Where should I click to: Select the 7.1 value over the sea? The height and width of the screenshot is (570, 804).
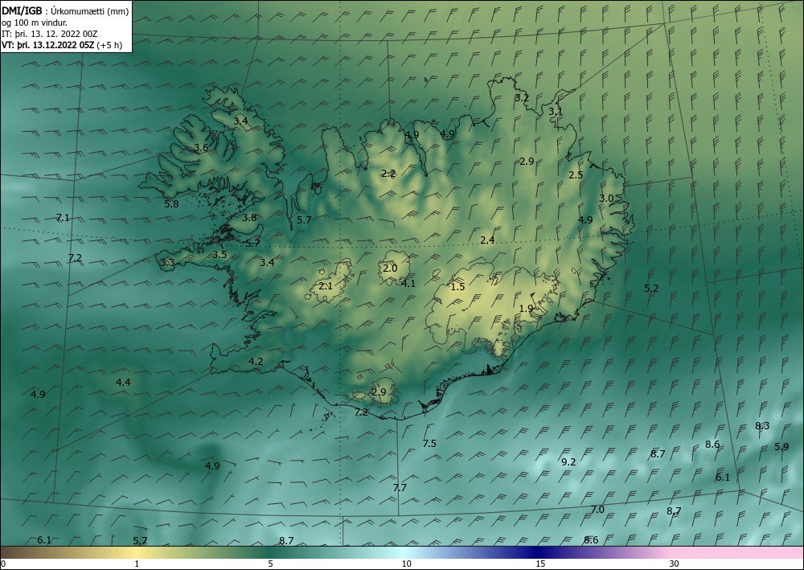(x=63, y=218)
